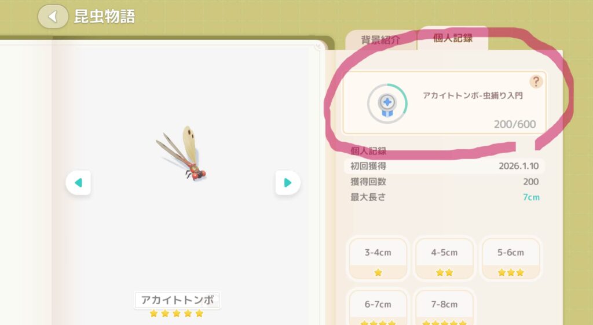The image size is (593, 325).
Task: Select the 4-5cm size card
Action: [x=444, y=258]
